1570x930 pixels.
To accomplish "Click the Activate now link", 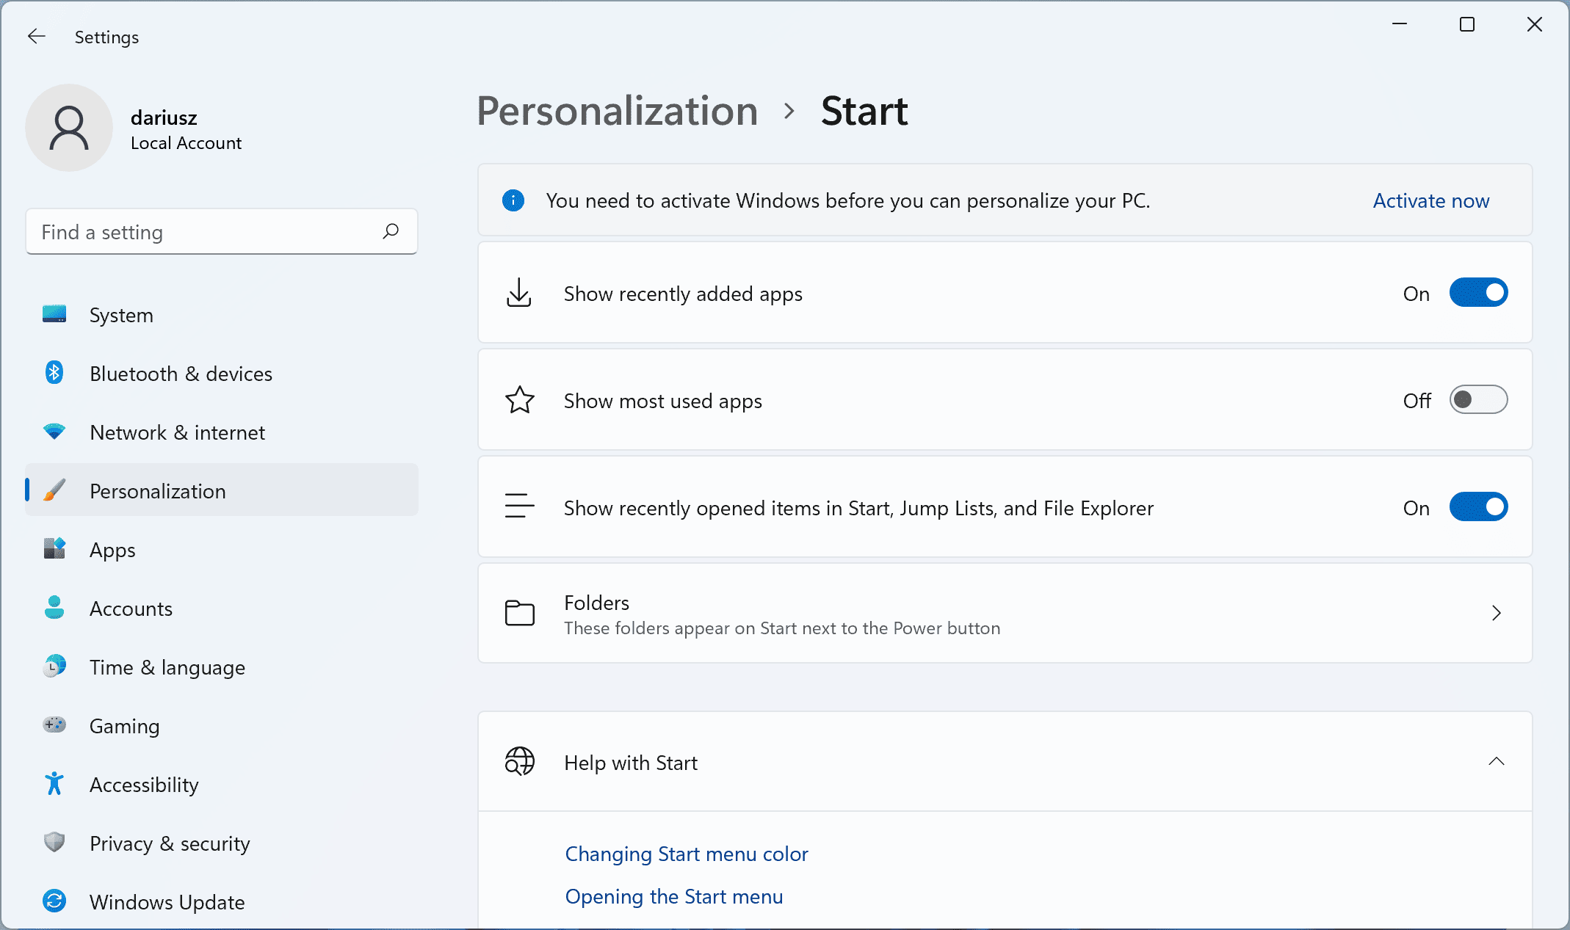I will click(1431, 200).
